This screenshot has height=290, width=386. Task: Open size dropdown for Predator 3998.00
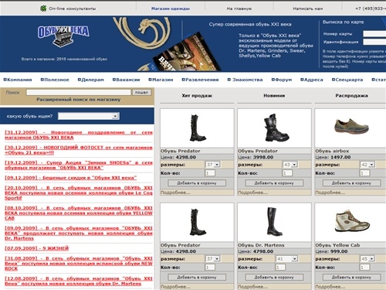pyautogui.click(x=290, y=165)
